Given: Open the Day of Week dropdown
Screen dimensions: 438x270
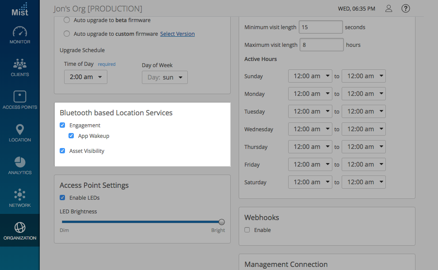Looking at the screenshot, I should pyautogui.click(x=165, y=77).
